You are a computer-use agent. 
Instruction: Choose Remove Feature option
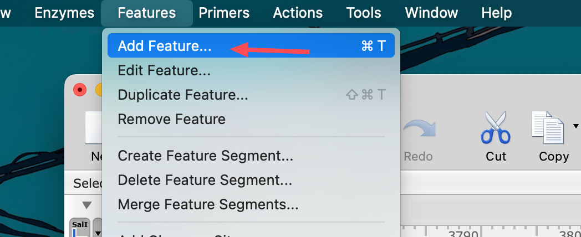172,119
